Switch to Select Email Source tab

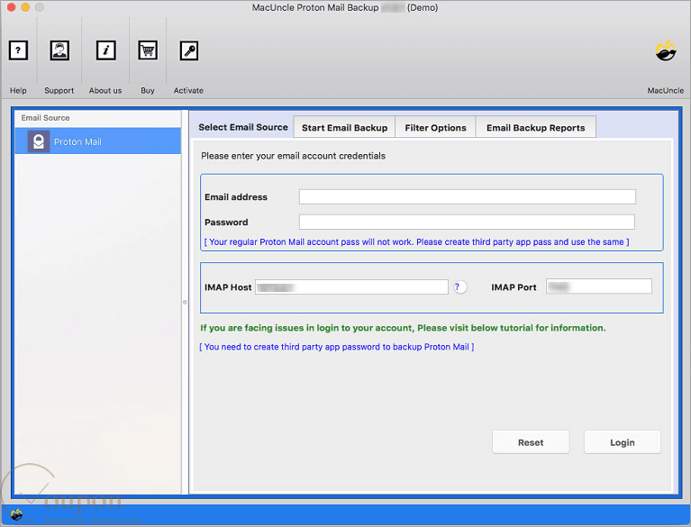(x=243, y=127)
